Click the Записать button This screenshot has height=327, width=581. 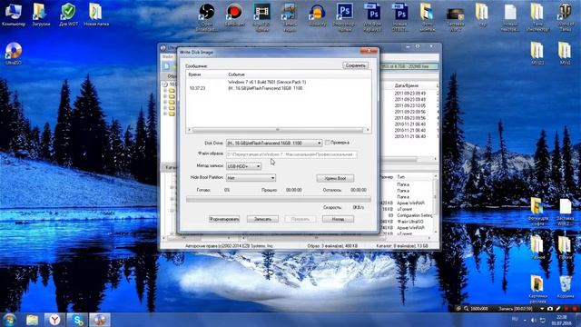[262, 219]
